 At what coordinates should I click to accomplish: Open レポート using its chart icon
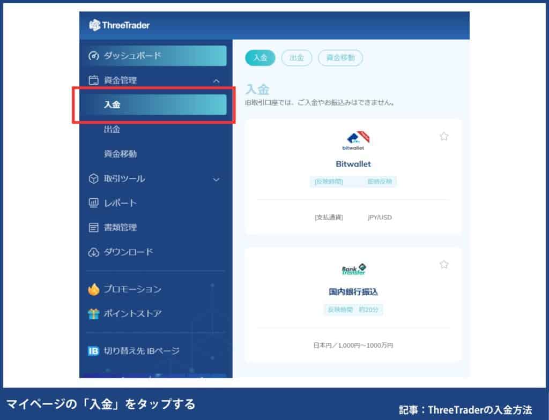click(95, 203)
